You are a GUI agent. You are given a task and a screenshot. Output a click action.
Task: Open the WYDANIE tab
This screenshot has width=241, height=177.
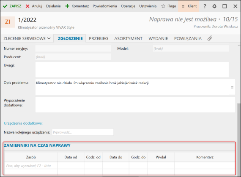tap(158, 38)
